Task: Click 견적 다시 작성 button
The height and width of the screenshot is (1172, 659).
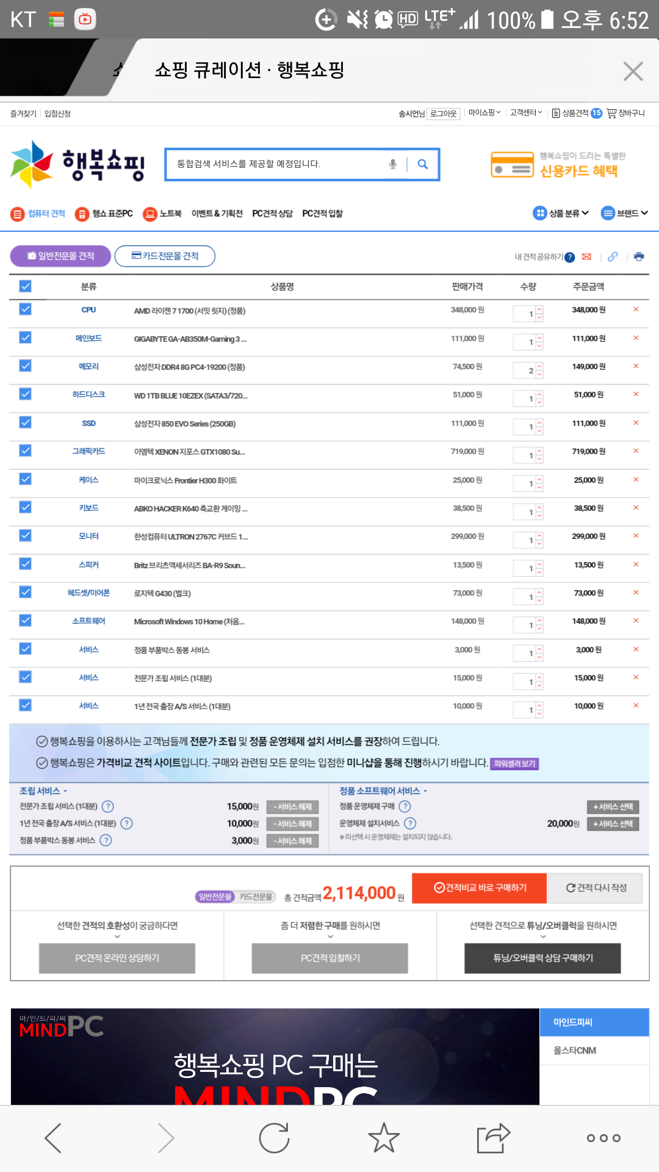Action: pyautogui.click(x=596, y=888)
